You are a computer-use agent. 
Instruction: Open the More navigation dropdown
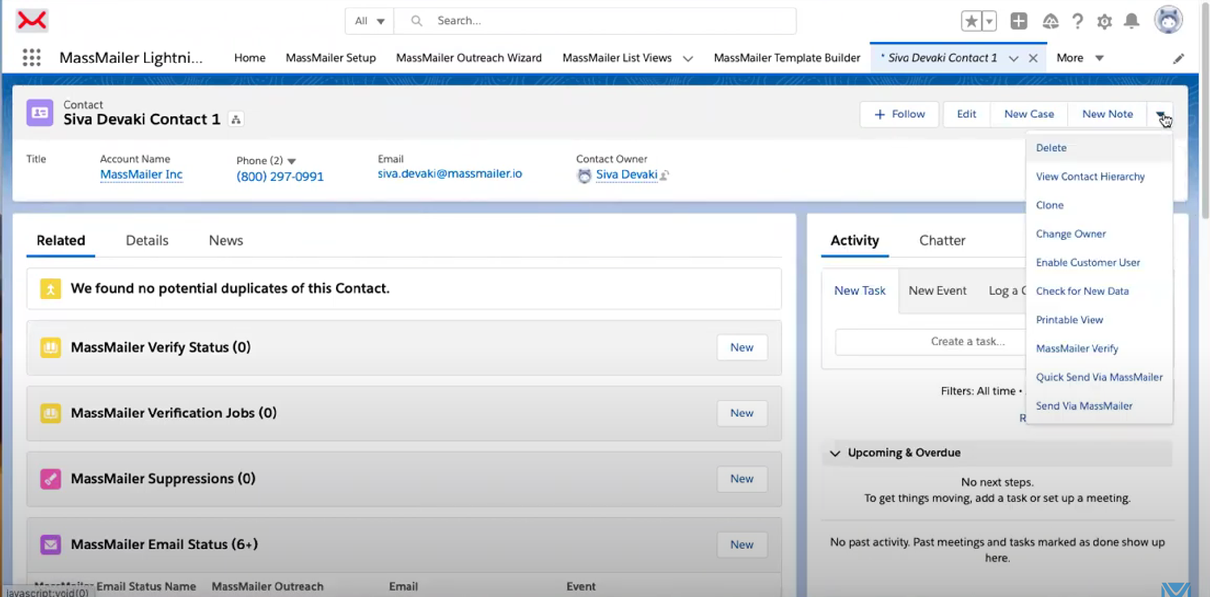(x=1080, y=58)
